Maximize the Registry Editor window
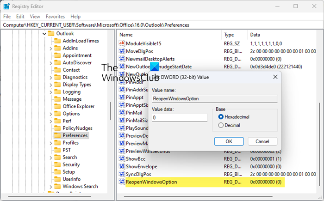The image size is (324, 201). tap(296, 6)
